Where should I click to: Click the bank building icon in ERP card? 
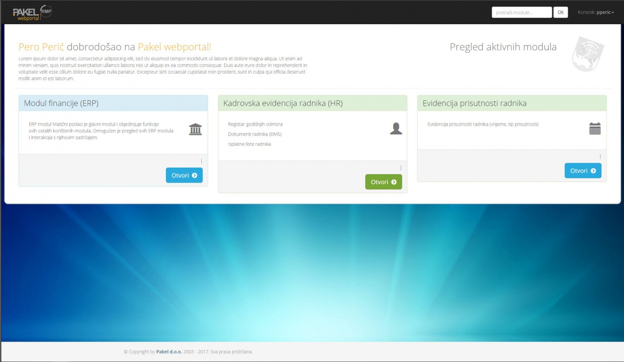tap(195, 129)
